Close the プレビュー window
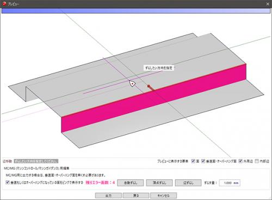The height and width of the screenshot is (200, 272). coord(268,4)
